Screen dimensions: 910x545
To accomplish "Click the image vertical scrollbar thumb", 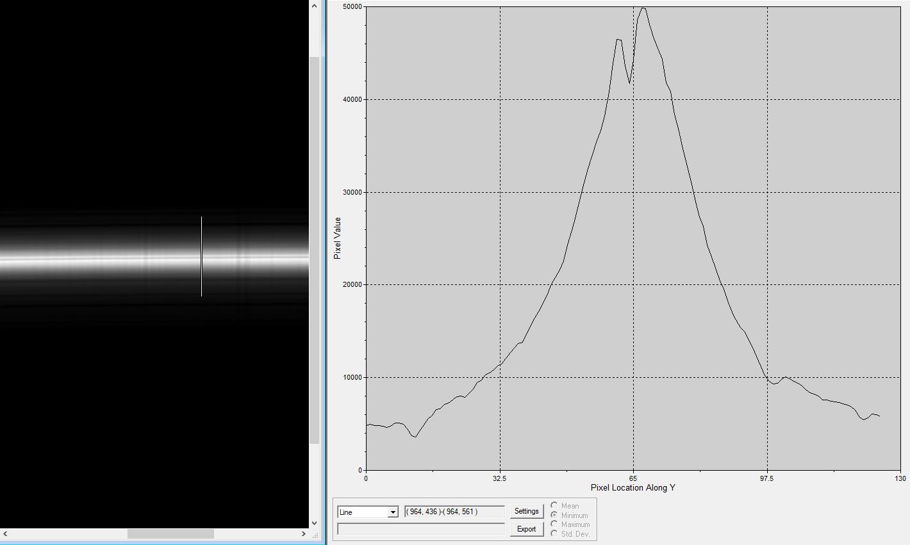I will (314, 250).
